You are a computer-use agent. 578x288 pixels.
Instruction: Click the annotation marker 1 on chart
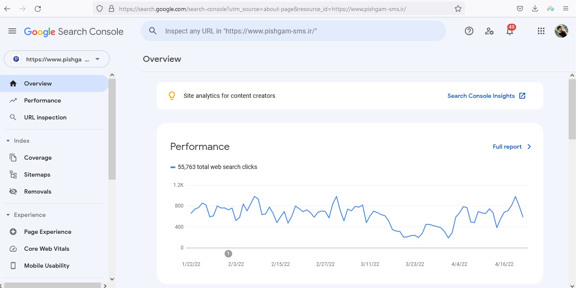tap(228, 254)
